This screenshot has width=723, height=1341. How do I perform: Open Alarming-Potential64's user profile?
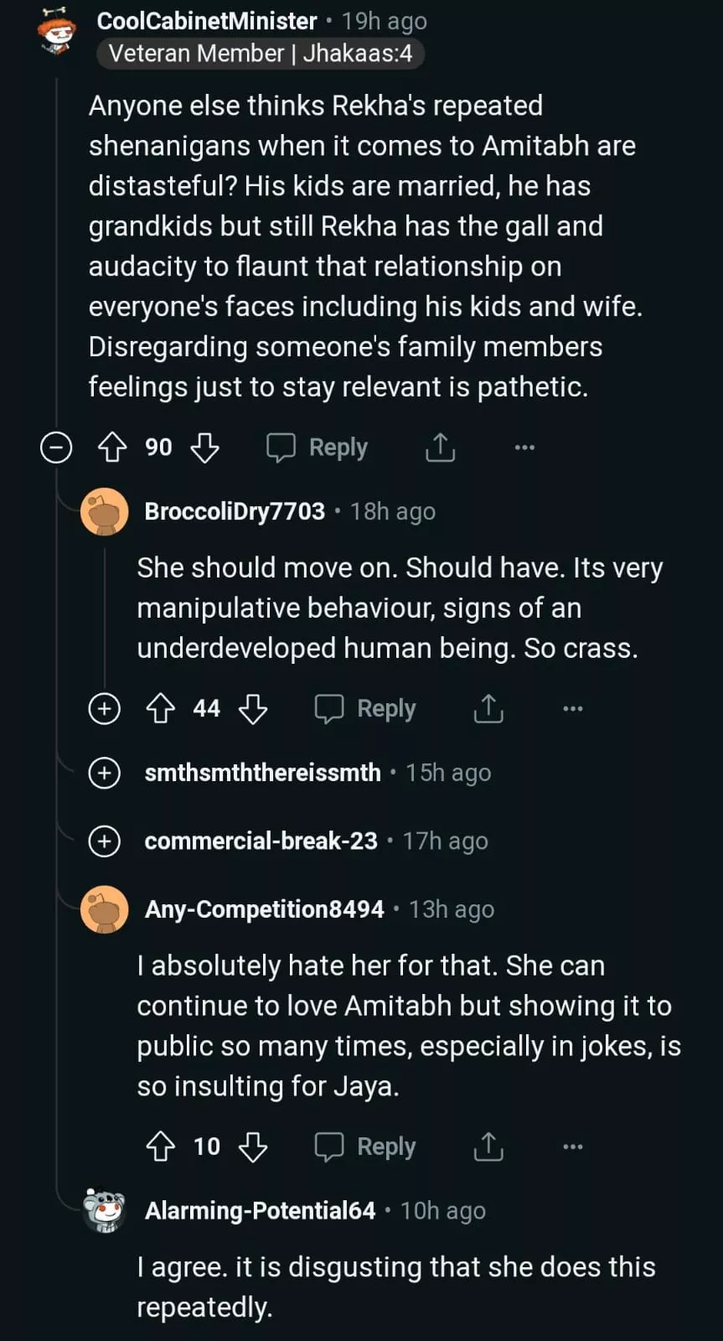260,1210
